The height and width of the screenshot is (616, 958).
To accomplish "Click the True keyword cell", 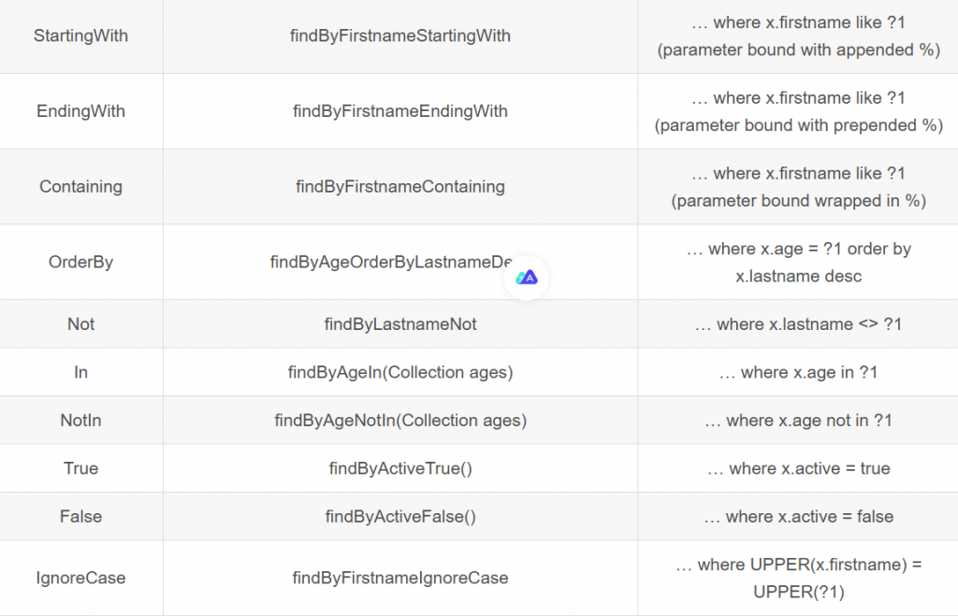I will [x=80, y=468].
